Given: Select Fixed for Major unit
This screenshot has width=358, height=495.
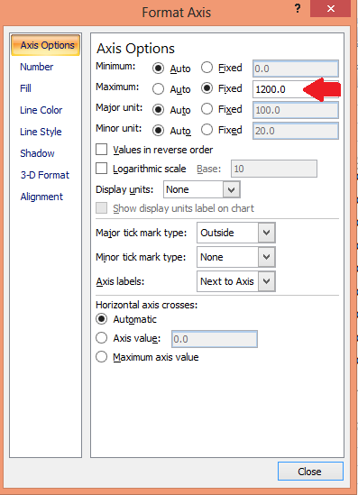Looking at the screenshot, I should pos(207,109).
